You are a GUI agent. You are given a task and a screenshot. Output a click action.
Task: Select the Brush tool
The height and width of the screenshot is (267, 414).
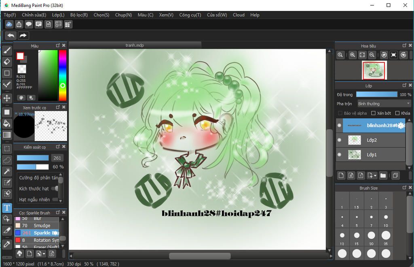[x=7, y=50]
